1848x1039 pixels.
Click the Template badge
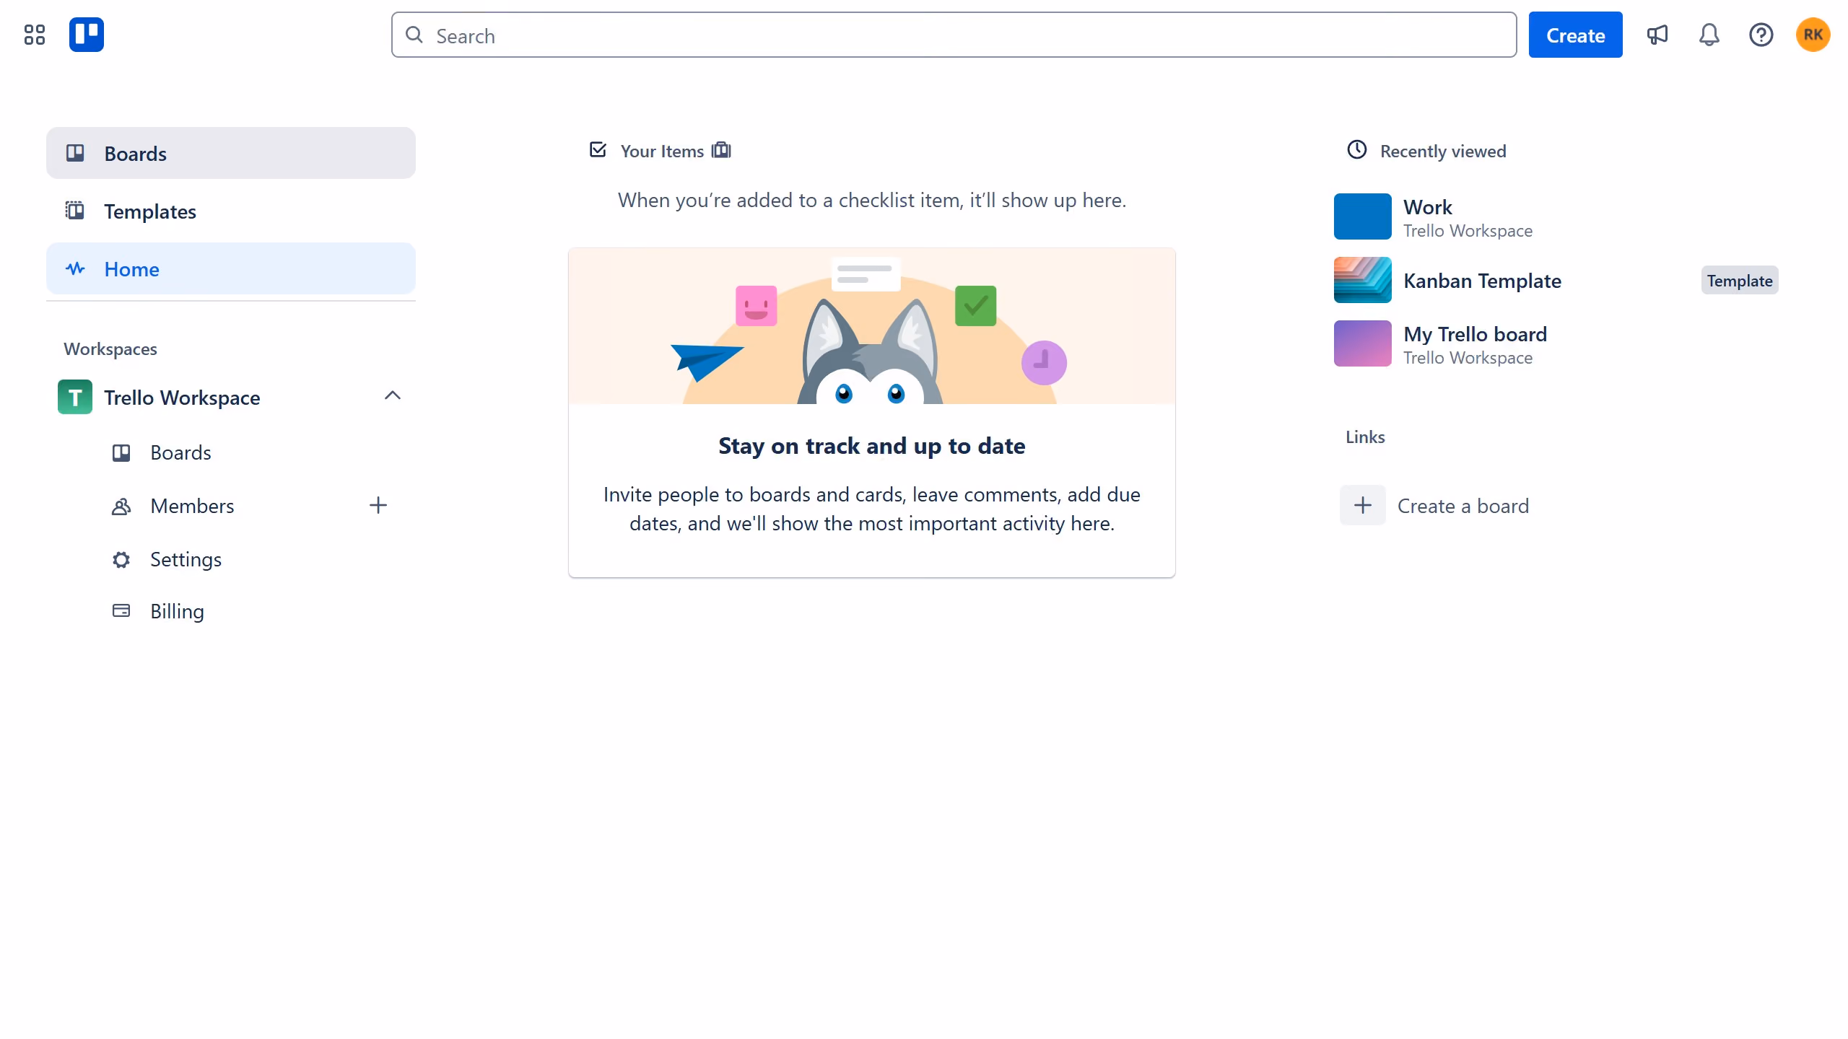[x=1740, y=280]
